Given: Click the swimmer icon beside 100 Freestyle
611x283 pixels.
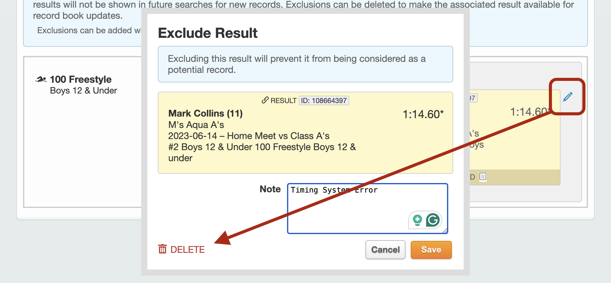Looking at the screenshot, I should 41,79.
